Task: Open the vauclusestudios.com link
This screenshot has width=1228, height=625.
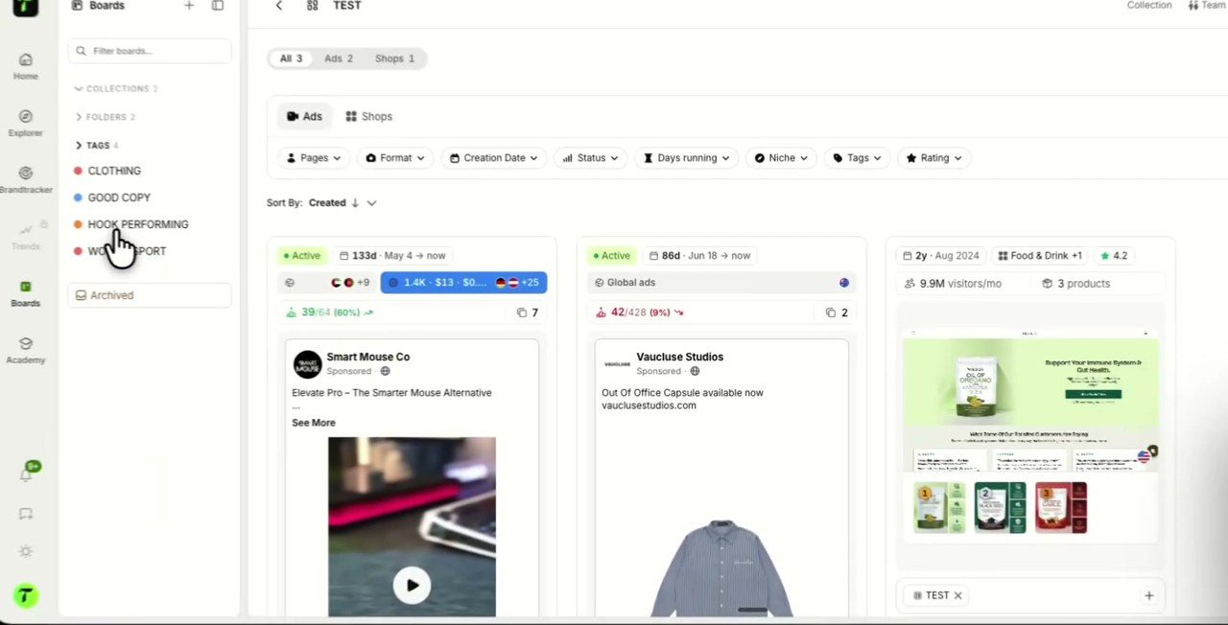Action: tap(649, 405)
